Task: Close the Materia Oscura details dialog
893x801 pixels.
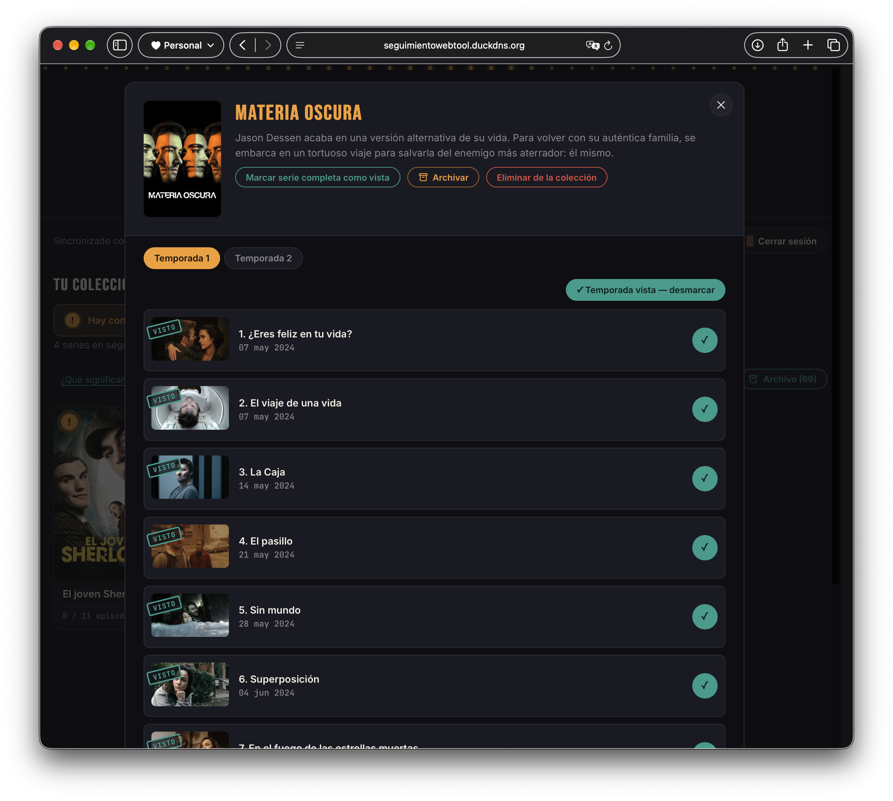Action: click(x=720, y=105)
